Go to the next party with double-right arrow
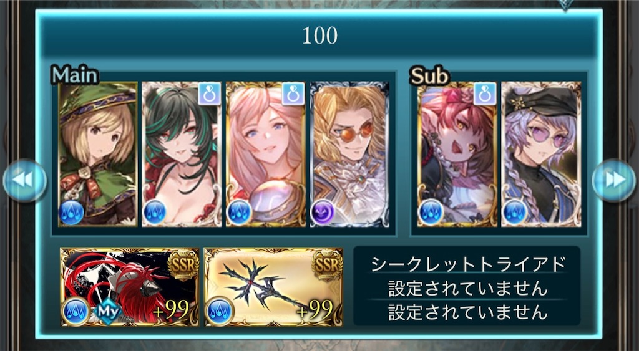 (613, 180)
